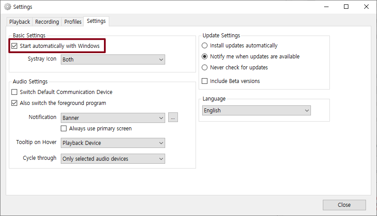Click the Language group heading
Viewport: 377px width, 216px height.
click(x=214, y=99)
